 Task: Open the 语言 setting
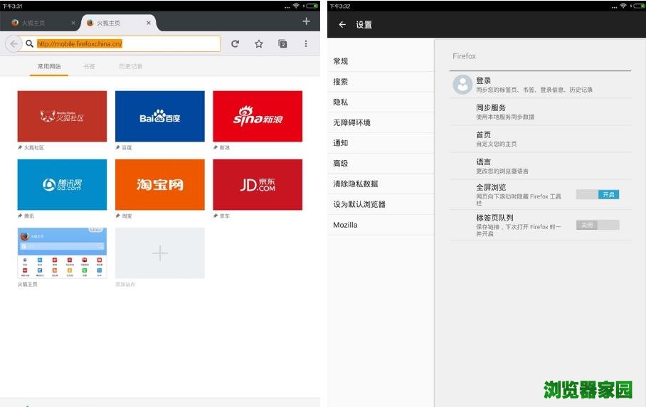click(541, 166)
